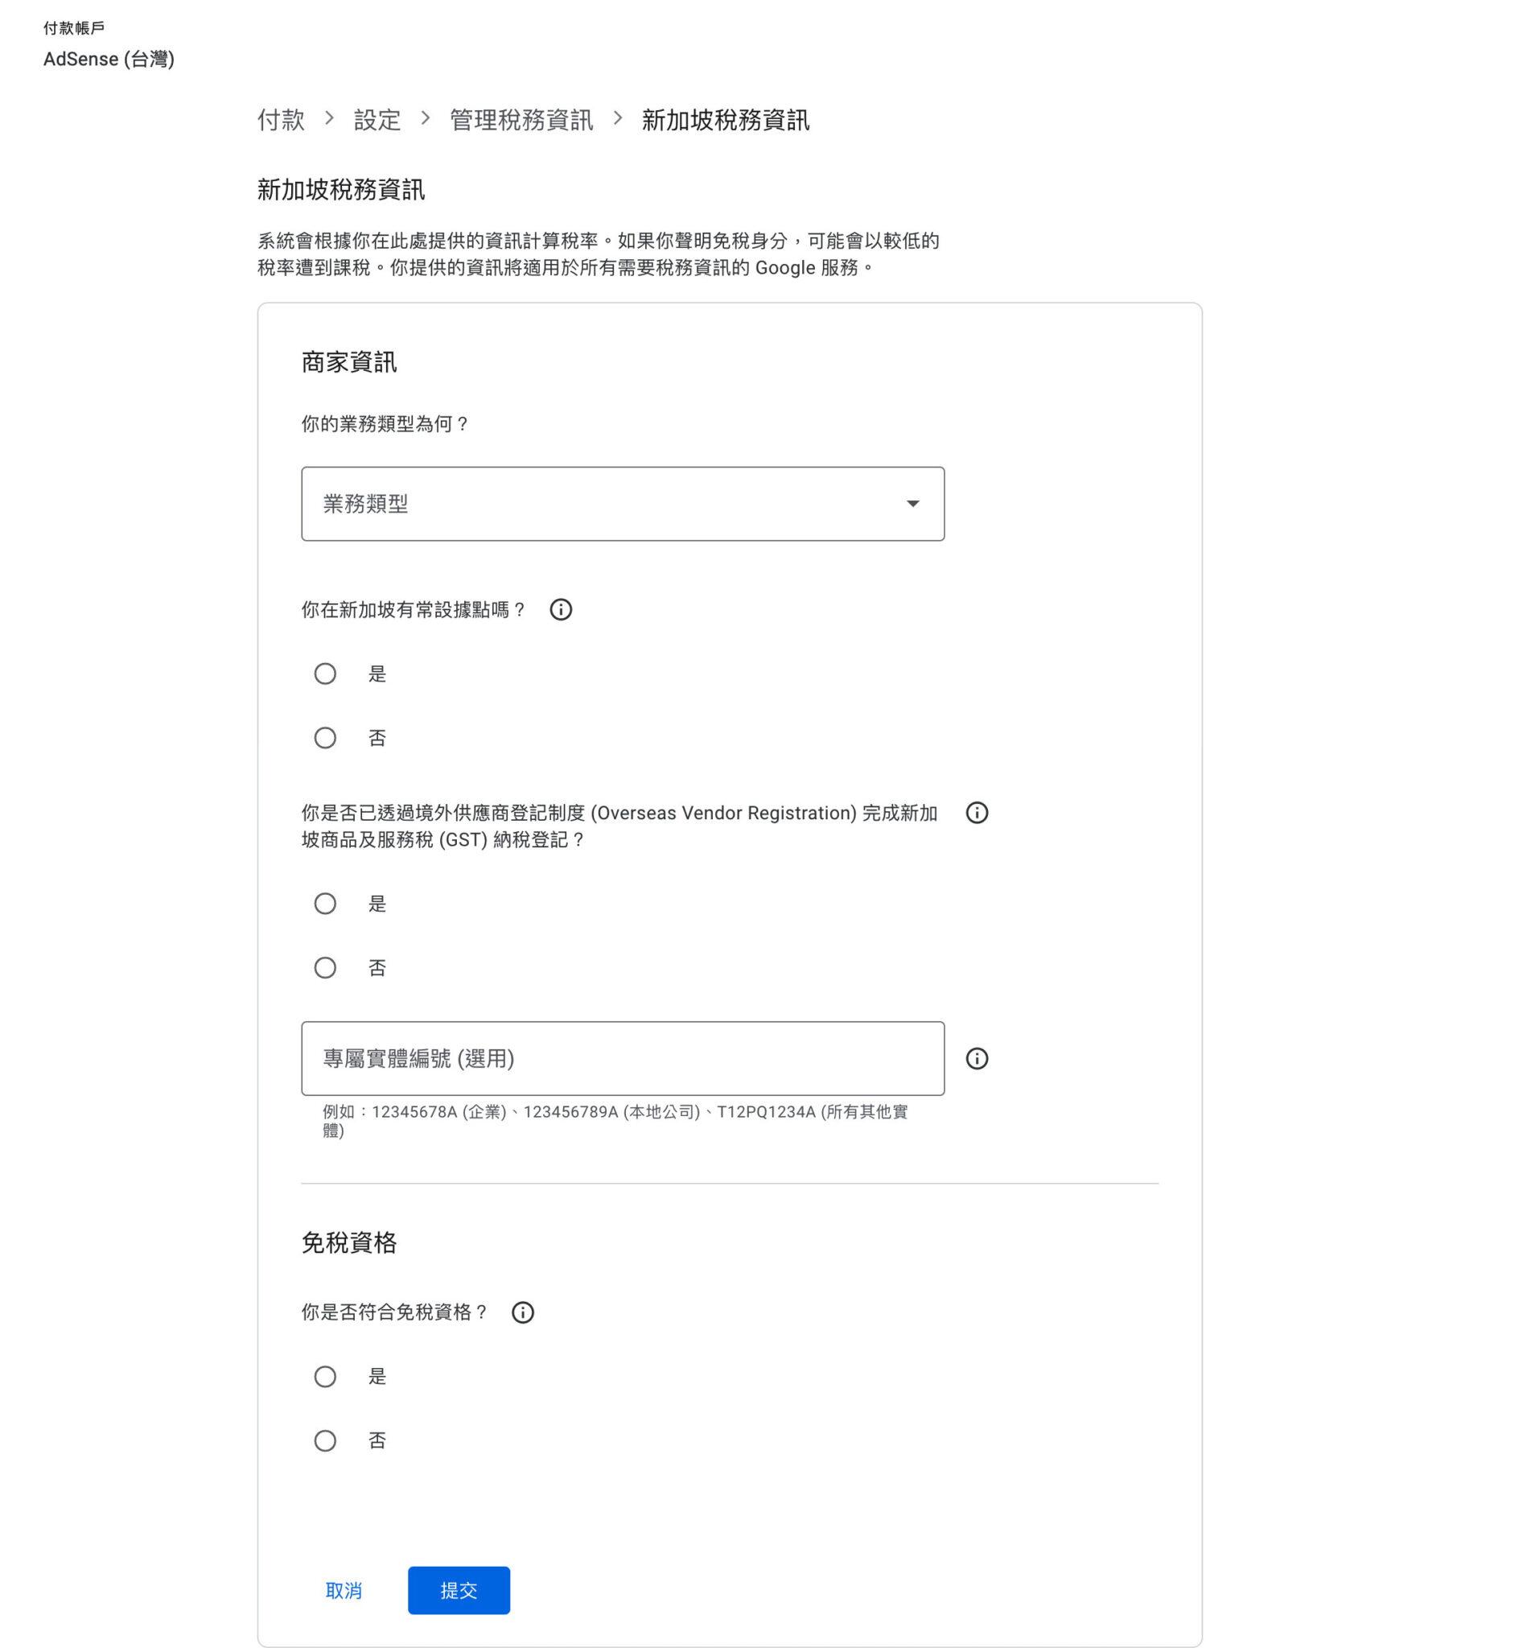Image resolution: width=1535 pixels, height=1648 pixels.
Task: Open info icon for Singapore permanent establishment question
Action: click(x=560, y=610)
